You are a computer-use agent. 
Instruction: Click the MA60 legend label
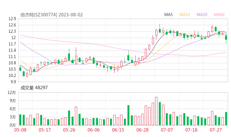pyautogui.click(x=219, y=15)
